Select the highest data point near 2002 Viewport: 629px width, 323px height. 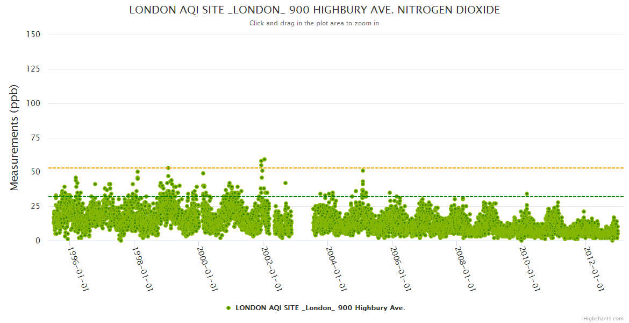(264, 159)
